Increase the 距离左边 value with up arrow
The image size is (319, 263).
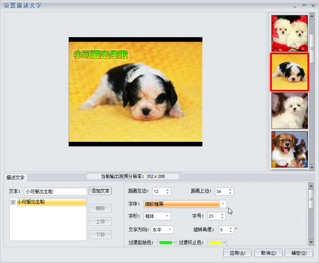[x=167, y=190]
